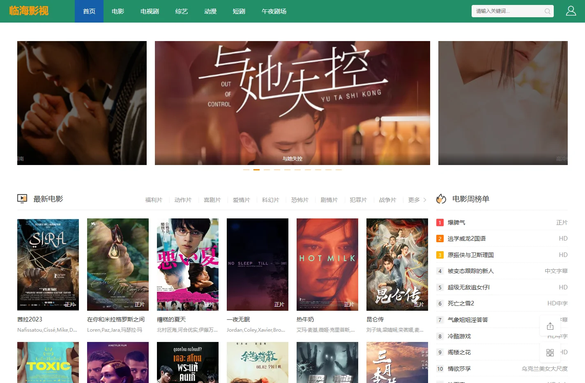585x383 pixels.
Task: Click the first carousel indicator dash
Action: (246, 170)
